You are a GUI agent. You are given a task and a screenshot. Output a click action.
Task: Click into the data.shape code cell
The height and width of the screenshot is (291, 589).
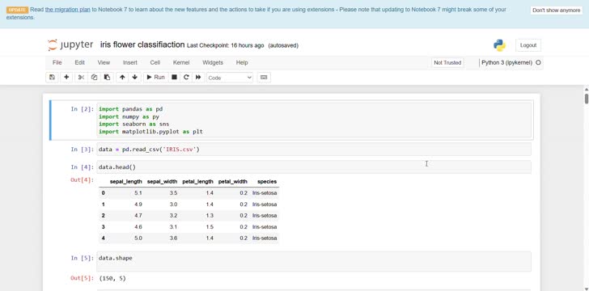click(x=314, y=261)
